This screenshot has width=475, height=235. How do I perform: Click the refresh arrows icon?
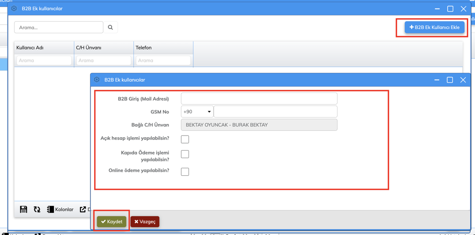point(37,209)
